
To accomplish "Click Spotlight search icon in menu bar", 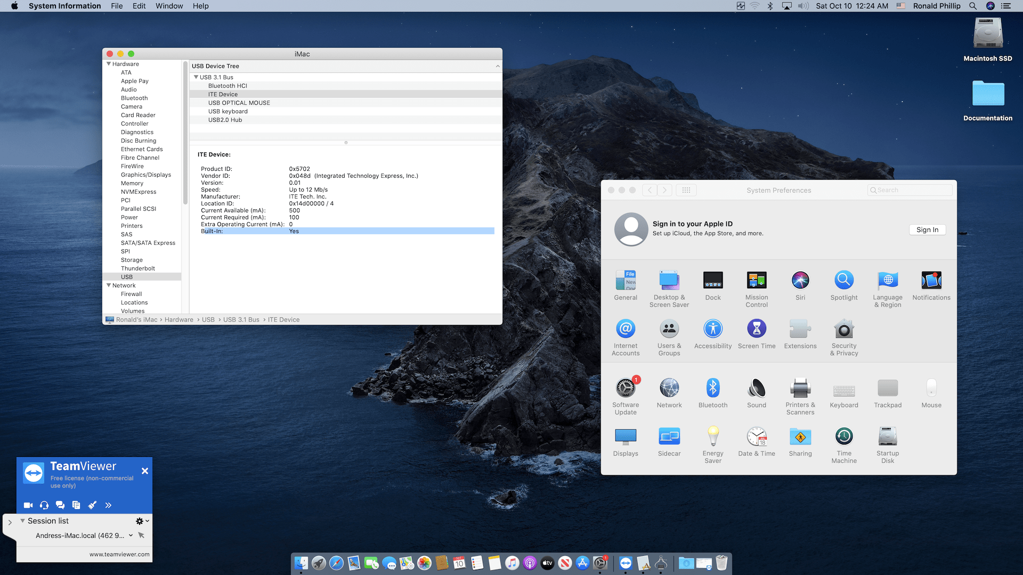I will click(x=972, y=6).
